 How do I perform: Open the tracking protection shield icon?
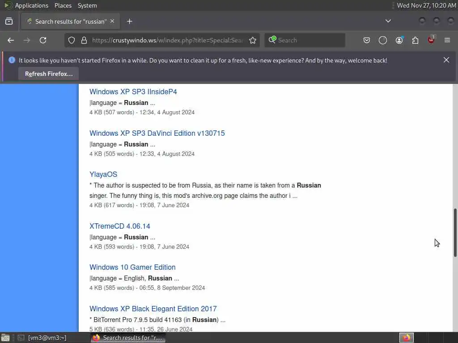pyautogui.click(x=72, y=40)
